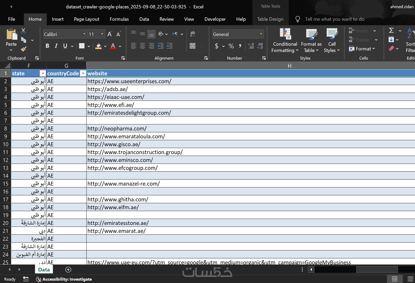
Task: Click the Orientation text angle icon
Action: 161,34
